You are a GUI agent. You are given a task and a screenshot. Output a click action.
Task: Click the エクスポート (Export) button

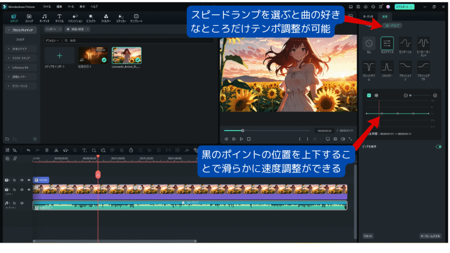(x=404, y=7)
